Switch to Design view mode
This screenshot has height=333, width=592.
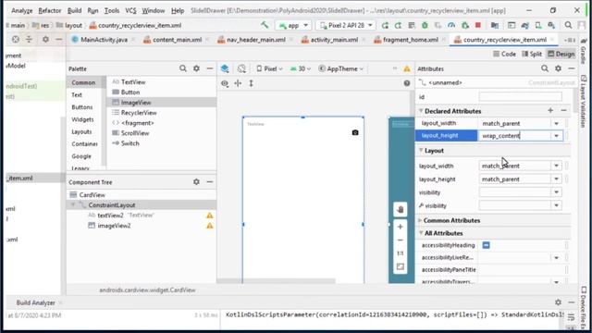pyautogui.click(x=561, y=54)
